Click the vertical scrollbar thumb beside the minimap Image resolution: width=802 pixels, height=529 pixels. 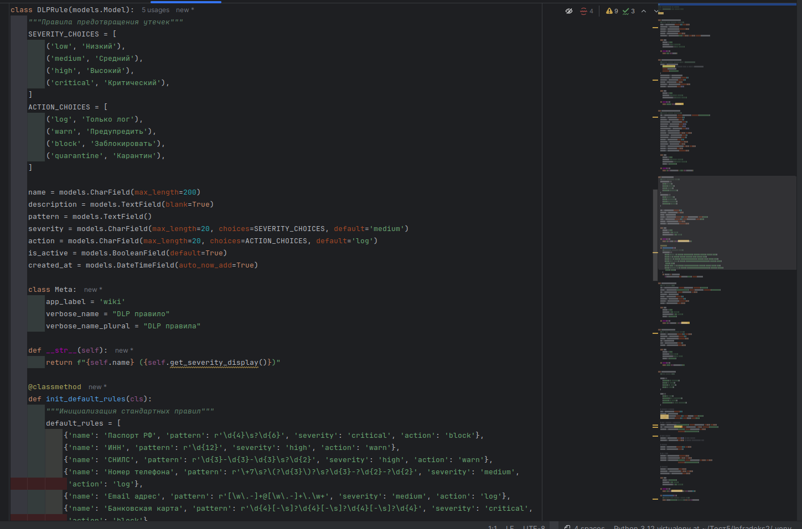(655, 235)
